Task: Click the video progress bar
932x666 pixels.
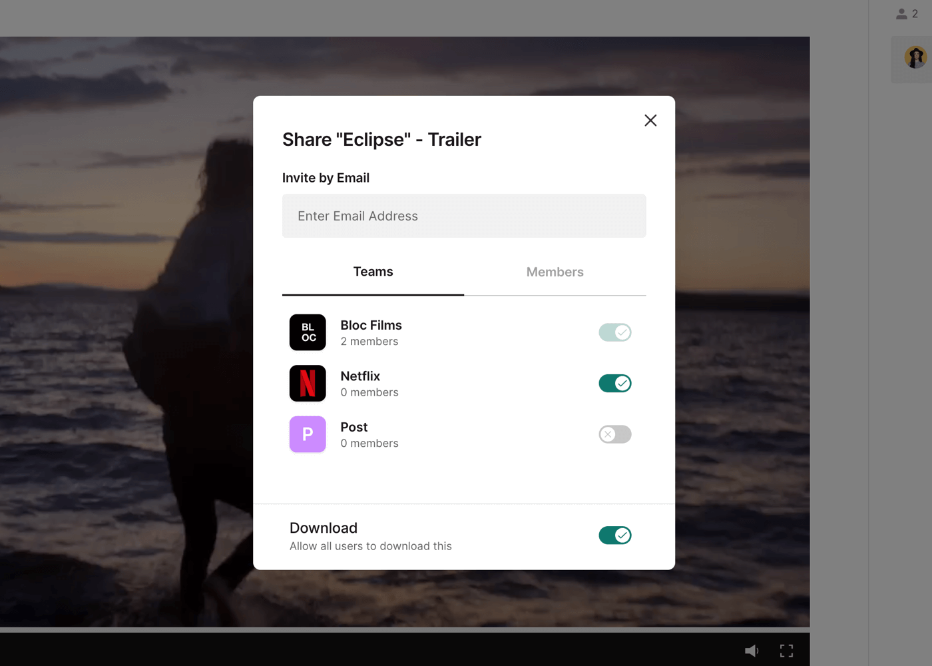Action: point(405,629)
